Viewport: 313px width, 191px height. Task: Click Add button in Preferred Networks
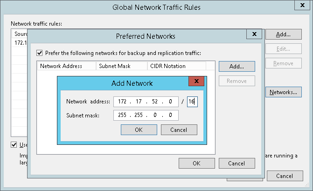point(236,66)
